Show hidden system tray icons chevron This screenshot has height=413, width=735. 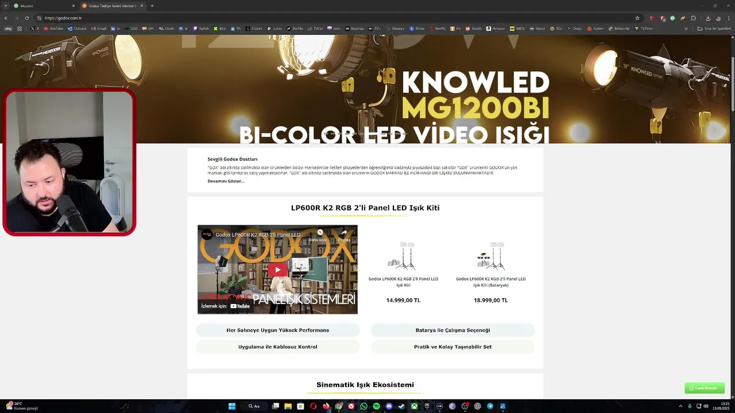[680, 406]
